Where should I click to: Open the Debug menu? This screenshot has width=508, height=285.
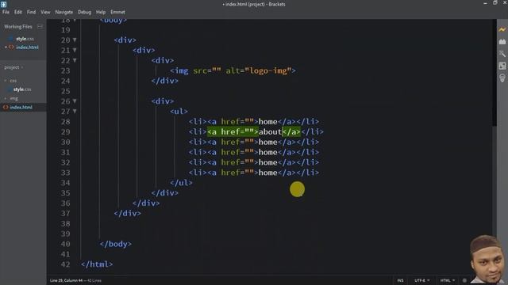tap(84, 12)
